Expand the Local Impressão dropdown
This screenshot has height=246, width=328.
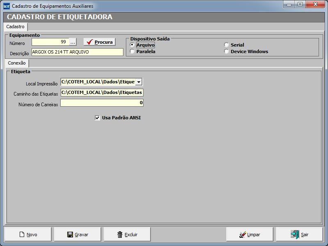(139, 82)
